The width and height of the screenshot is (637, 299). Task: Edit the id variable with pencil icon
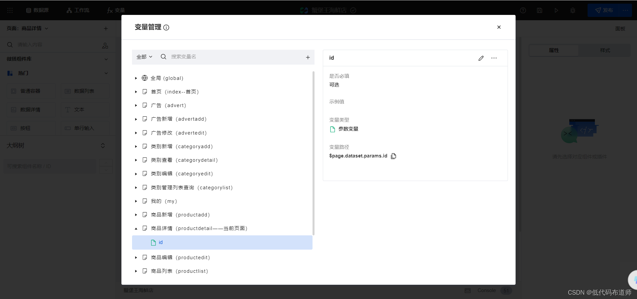tap(481, 58)
